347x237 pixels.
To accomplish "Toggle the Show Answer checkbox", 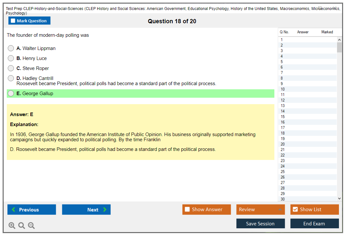I will coord(187,210).
